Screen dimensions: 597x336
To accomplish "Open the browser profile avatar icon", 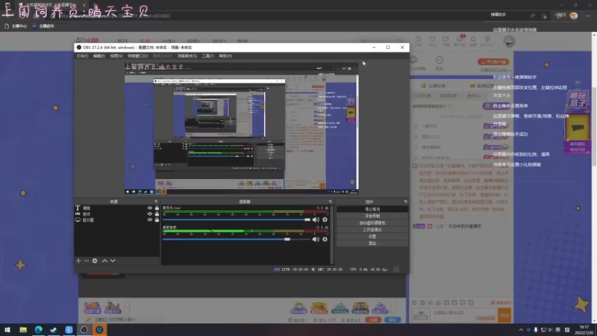I will (574, 16).
